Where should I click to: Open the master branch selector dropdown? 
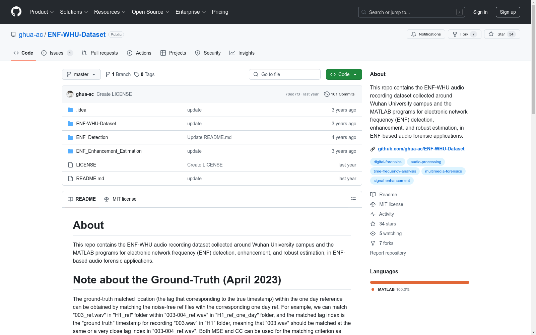pyautogui.click(x=81, y=74)
